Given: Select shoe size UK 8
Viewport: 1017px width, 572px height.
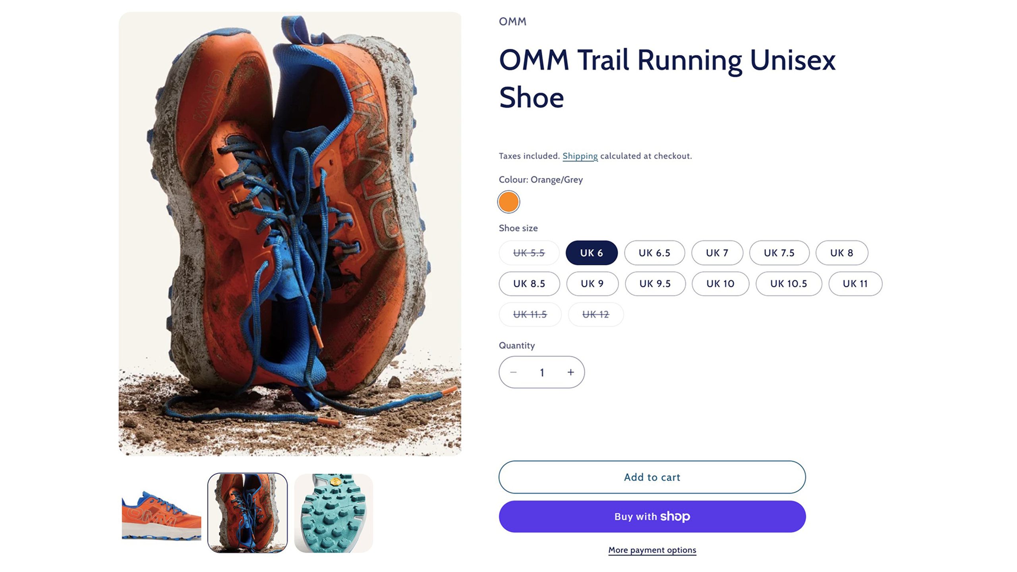Looking at the screenshot, I should point(841,253).
